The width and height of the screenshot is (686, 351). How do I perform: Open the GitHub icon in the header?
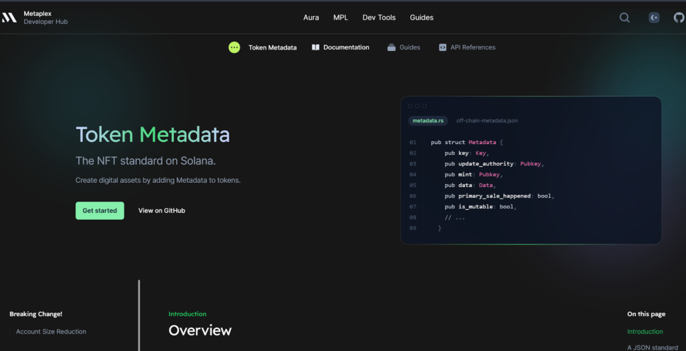tap(679, 17)
